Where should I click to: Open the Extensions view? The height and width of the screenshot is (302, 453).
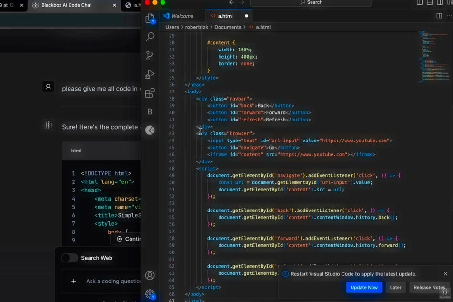pyautogui.click(x=150, y=93)
